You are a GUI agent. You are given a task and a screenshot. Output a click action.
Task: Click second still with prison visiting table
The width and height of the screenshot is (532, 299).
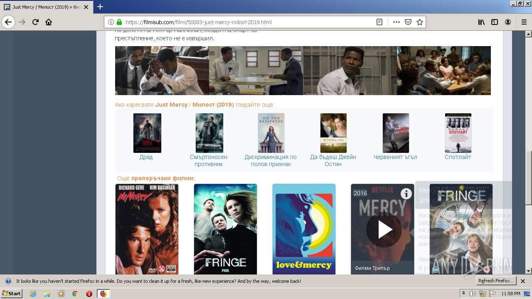(256, 71)
